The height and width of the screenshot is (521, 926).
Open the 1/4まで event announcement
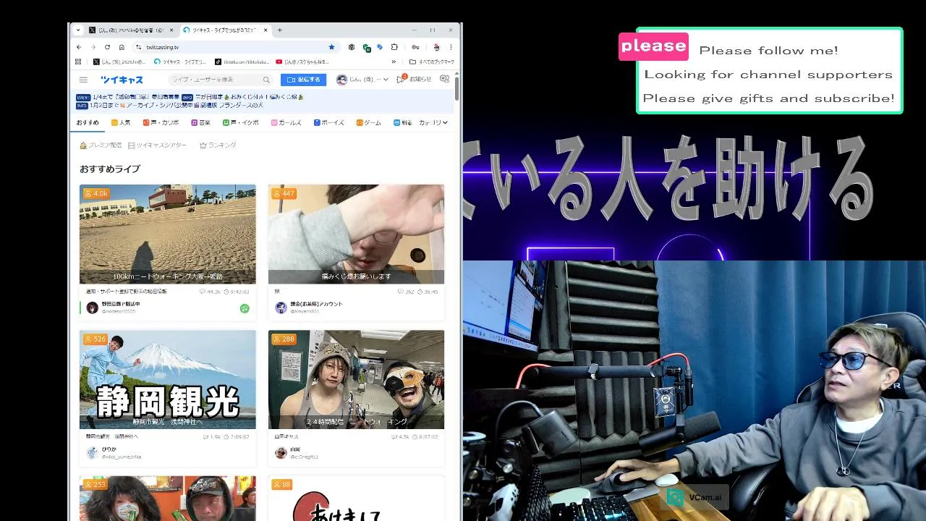127,97
